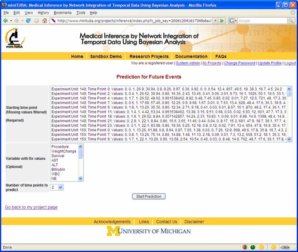Open the search engine chooser dropdown arrow

click(236, 21)
